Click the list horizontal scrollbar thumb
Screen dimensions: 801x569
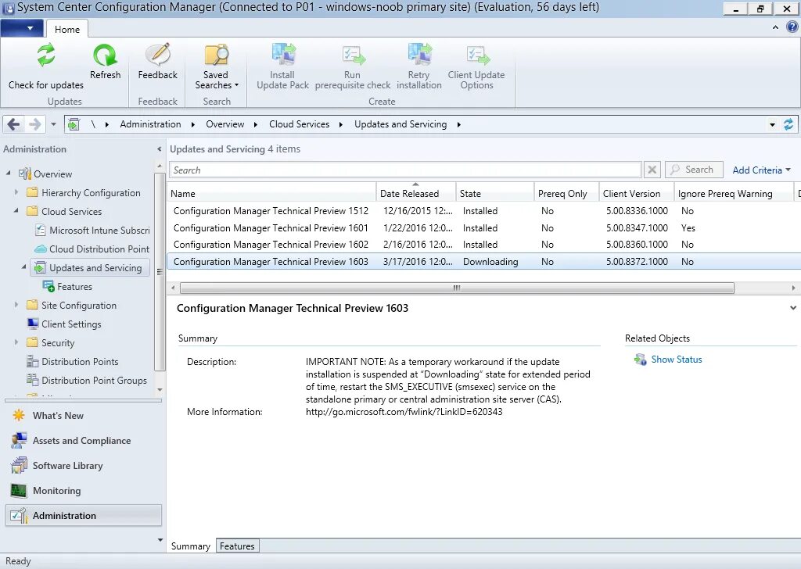[x=457, y=288]
